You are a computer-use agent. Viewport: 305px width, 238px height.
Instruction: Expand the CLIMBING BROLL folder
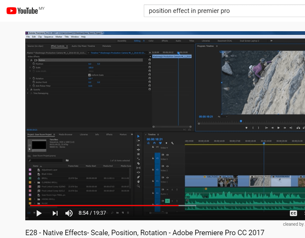pos(34,183)
